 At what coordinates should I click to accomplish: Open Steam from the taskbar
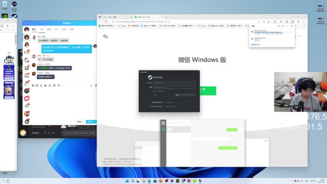200,181
